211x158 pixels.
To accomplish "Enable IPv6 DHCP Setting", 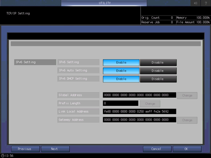I will click(x=121, y=79).
